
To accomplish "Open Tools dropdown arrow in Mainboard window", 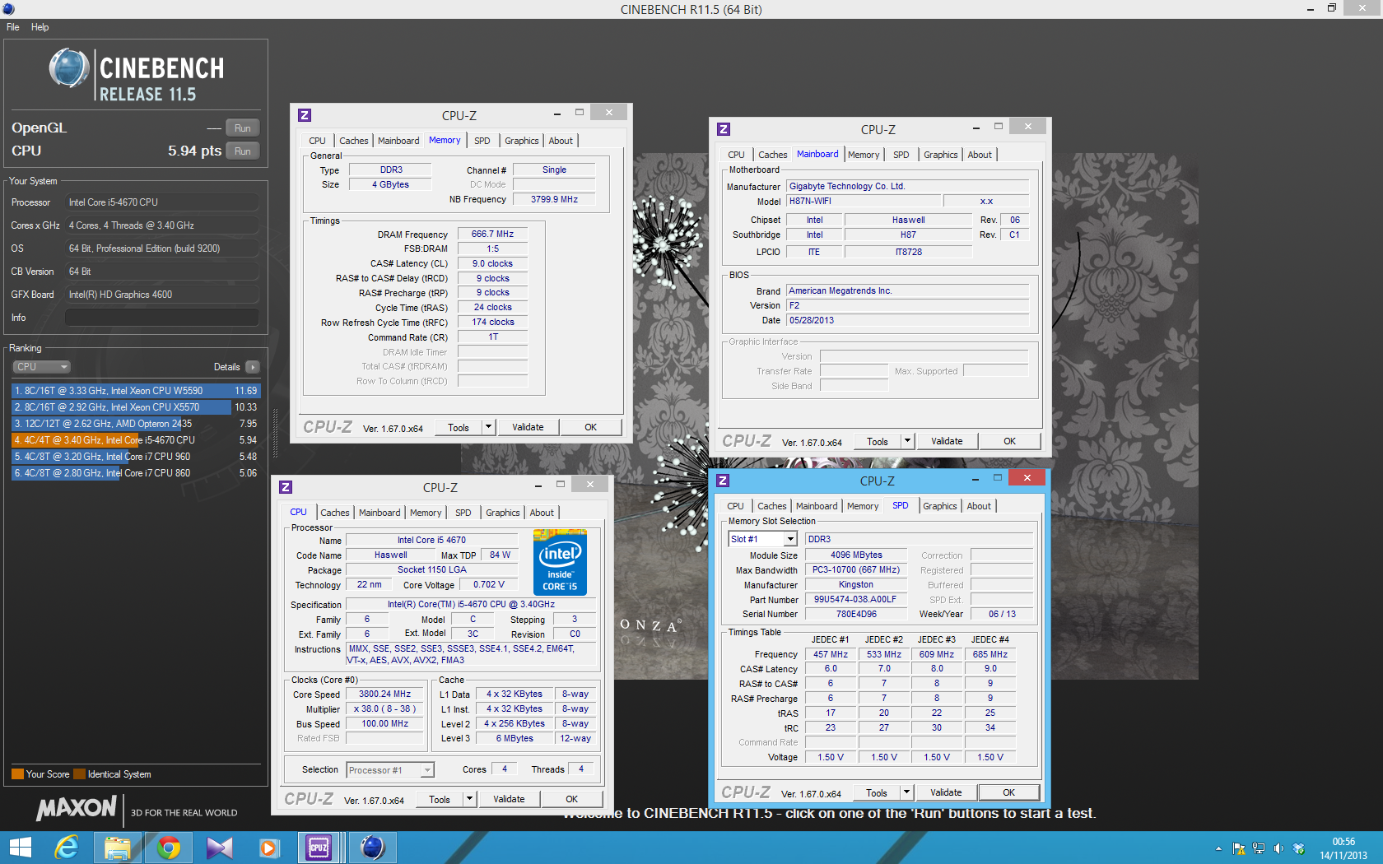I will (x=907, y=441).
